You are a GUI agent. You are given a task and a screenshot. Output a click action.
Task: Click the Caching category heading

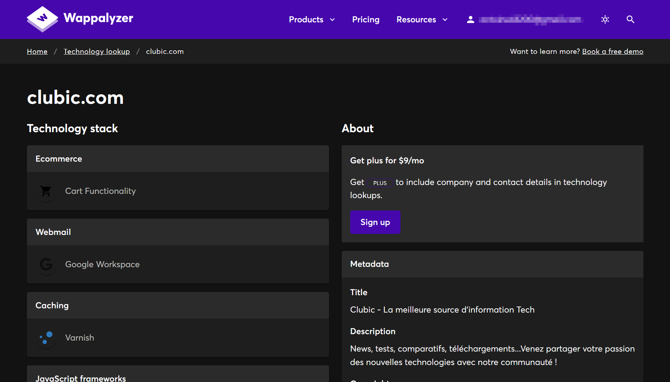click(52, 305)
